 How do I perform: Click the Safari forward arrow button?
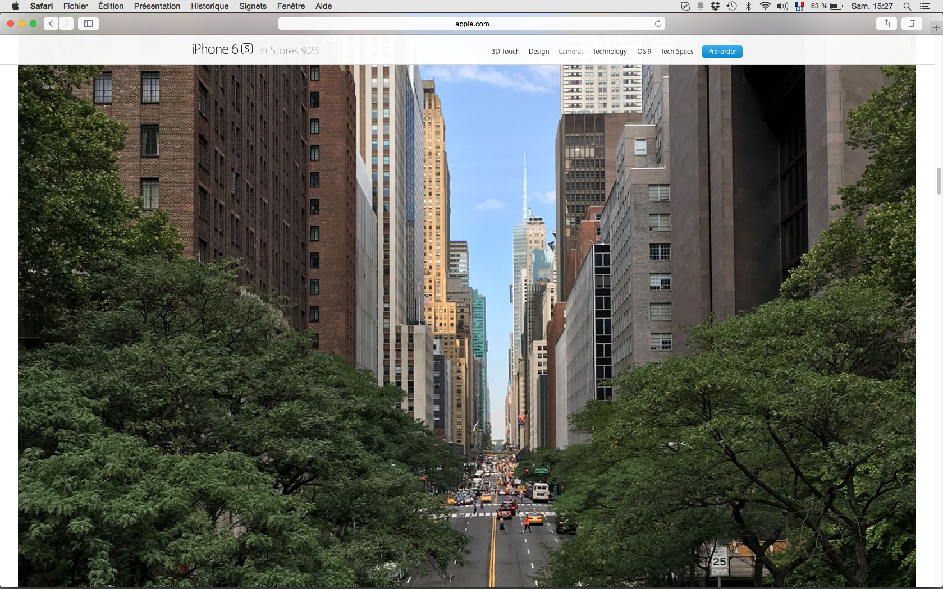click(66, 24)
